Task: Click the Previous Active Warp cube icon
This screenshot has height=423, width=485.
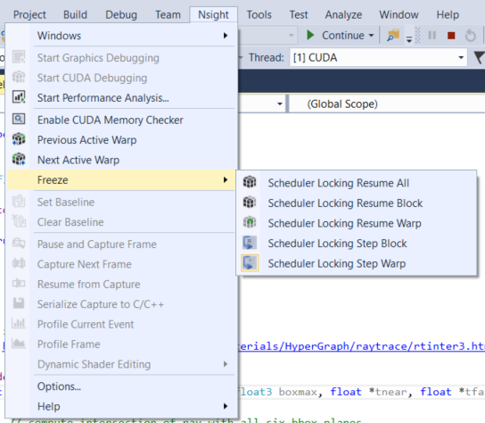Action: pyautogui.click(x=19, y=139)
